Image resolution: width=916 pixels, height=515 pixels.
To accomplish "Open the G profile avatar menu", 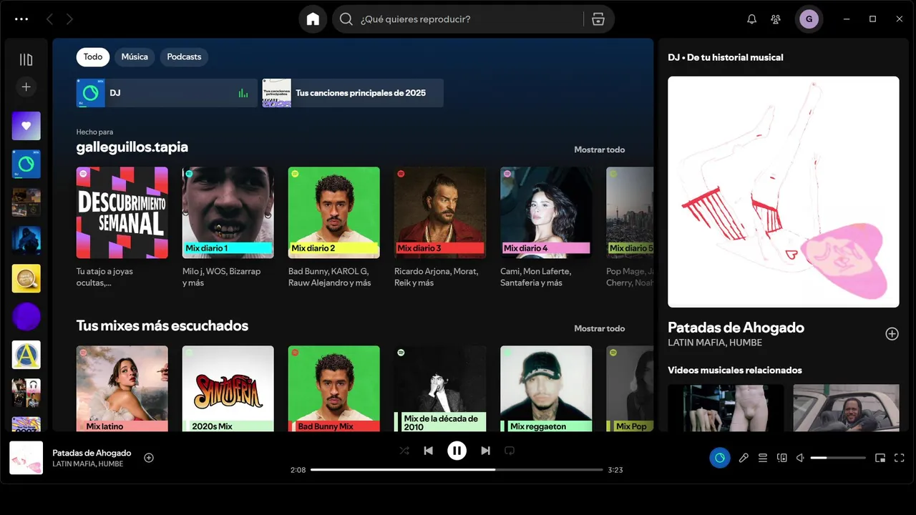I will (809, 19).
